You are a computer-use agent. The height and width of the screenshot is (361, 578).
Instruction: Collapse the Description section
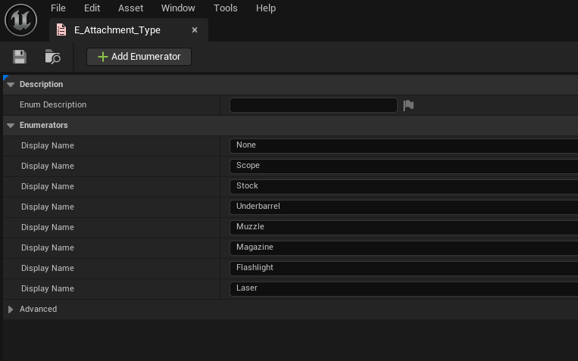click(x=11, y=85)
